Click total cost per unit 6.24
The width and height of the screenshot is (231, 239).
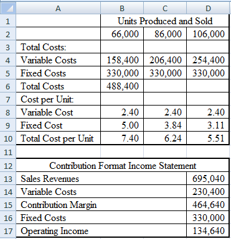click(x=165, y=138)
